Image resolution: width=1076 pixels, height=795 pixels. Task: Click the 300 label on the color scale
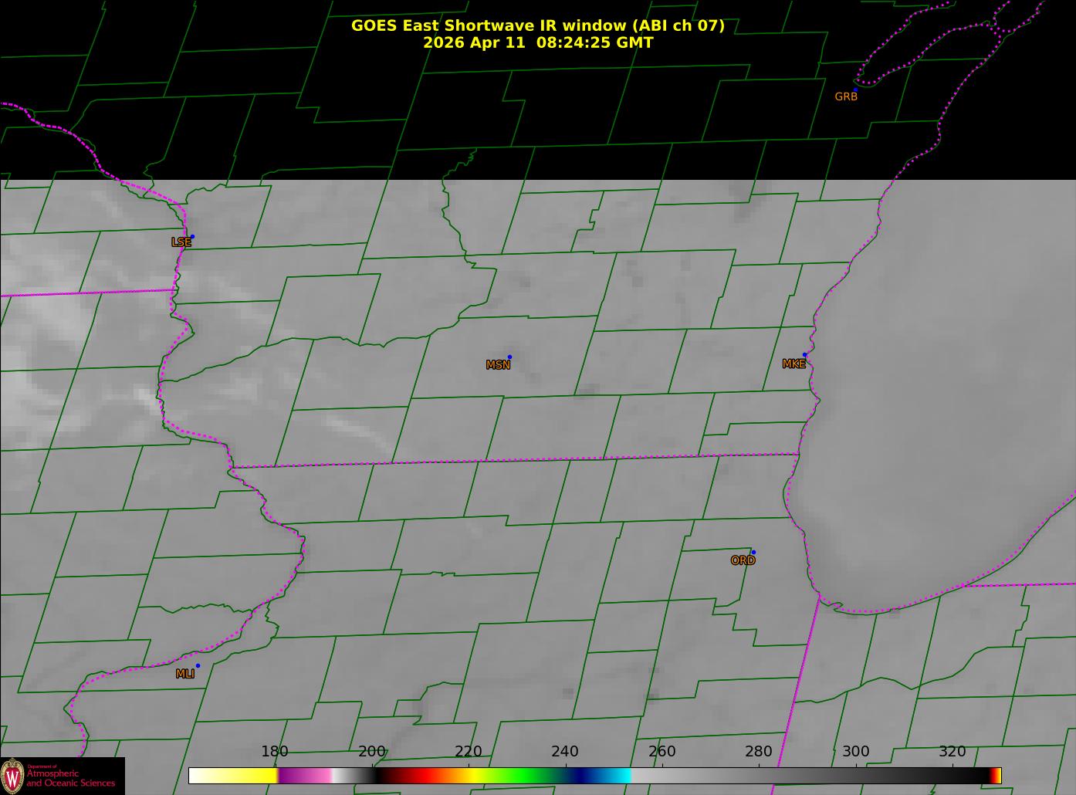point(855,752)
